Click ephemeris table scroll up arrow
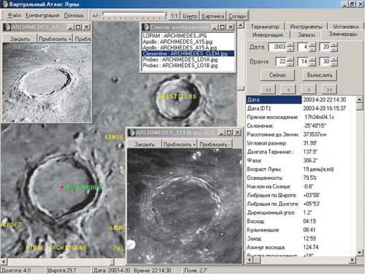Viewport: 365px width, 274px height. point(360,99)
